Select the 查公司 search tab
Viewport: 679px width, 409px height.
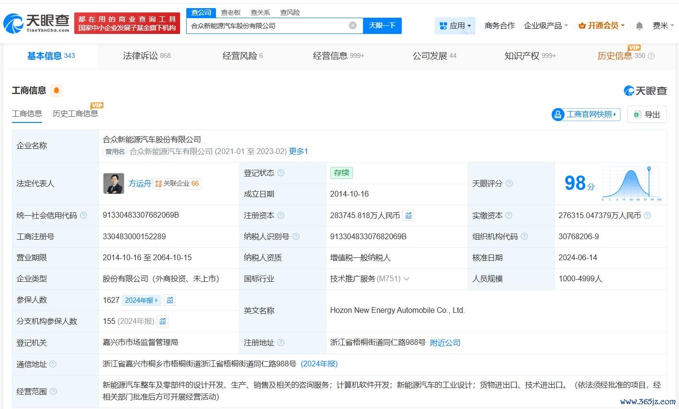click(x=201, y=12)
